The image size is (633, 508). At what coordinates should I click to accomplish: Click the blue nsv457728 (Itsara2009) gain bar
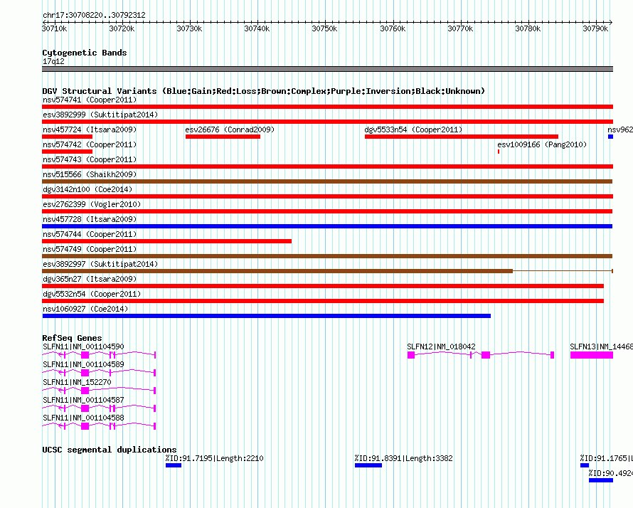[327, 226]
